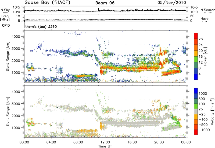Select the "4000" tick on the power panel
Viewport: 215px width, 148px height.
point(16,37)
